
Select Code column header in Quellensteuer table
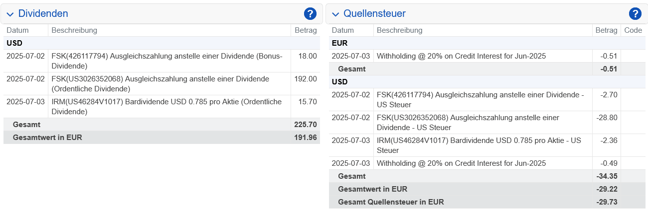(633, 30)
